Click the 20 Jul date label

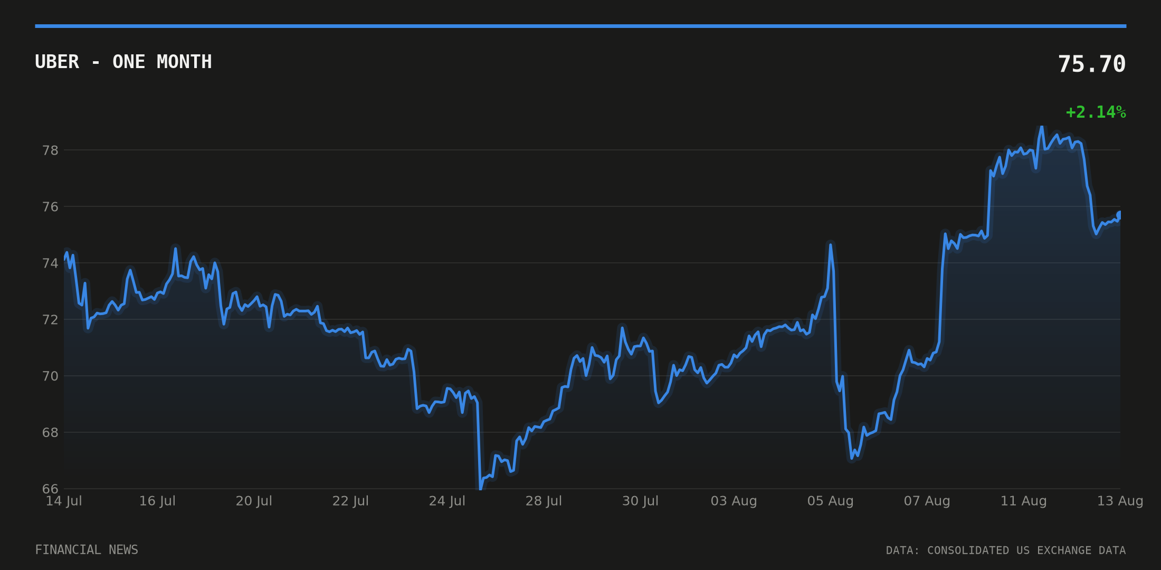[x=254, y=501]
